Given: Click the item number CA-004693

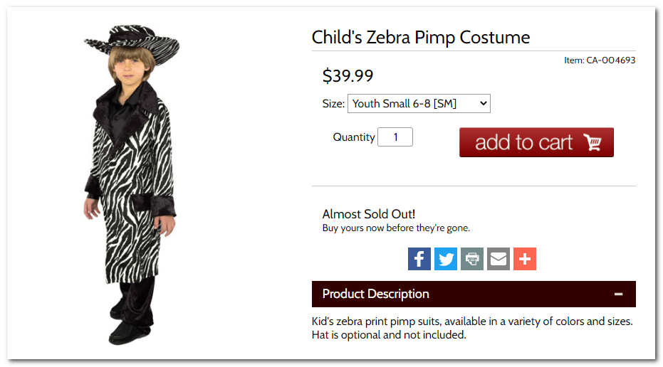Looking at the screenshot, I should click(600, 60).
